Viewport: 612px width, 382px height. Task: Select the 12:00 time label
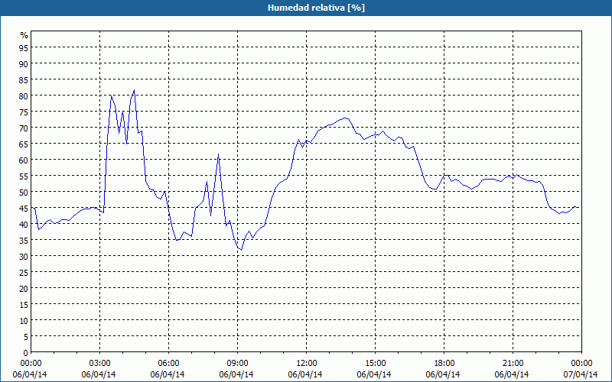pyautogui.click(x=307, y=364)
